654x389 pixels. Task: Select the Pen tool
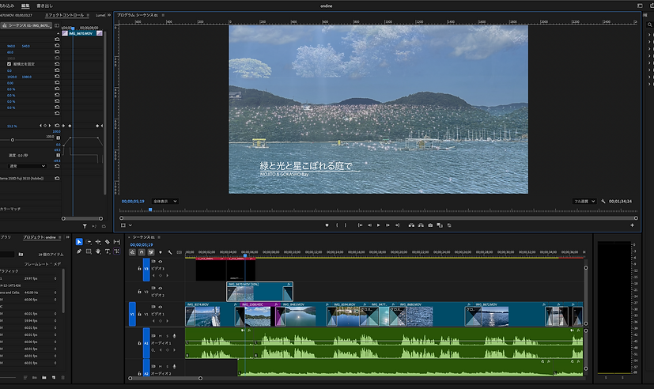(x=79, y=251)
